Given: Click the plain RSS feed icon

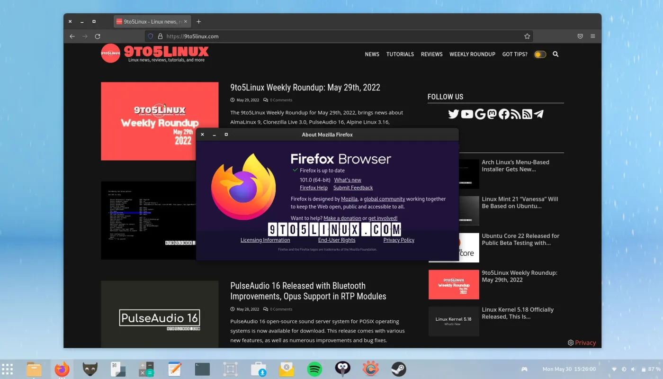Looking at the screenshot, I should tap(516, 114).
